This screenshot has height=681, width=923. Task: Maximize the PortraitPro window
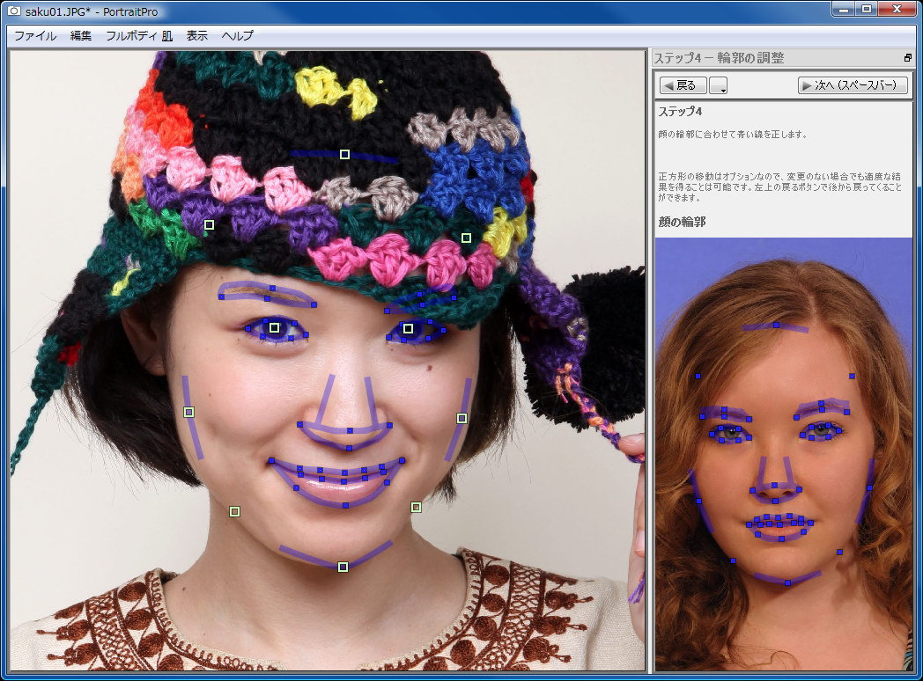[x=867, y=9]
